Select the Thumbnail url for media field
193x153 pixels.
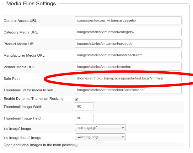click(128, 90)
